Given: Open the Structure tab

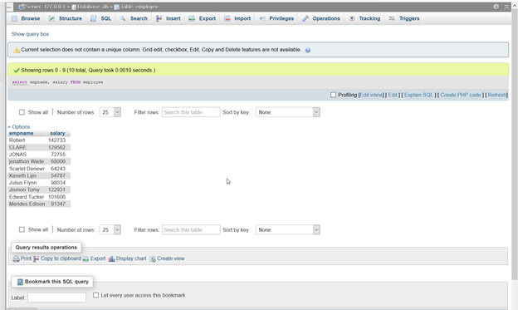Looking at the screenshot, I should click(65, 18).
